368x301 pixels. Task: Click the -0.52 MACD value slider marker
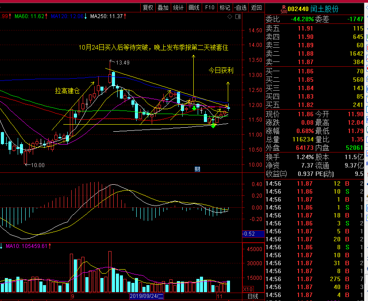253,234
